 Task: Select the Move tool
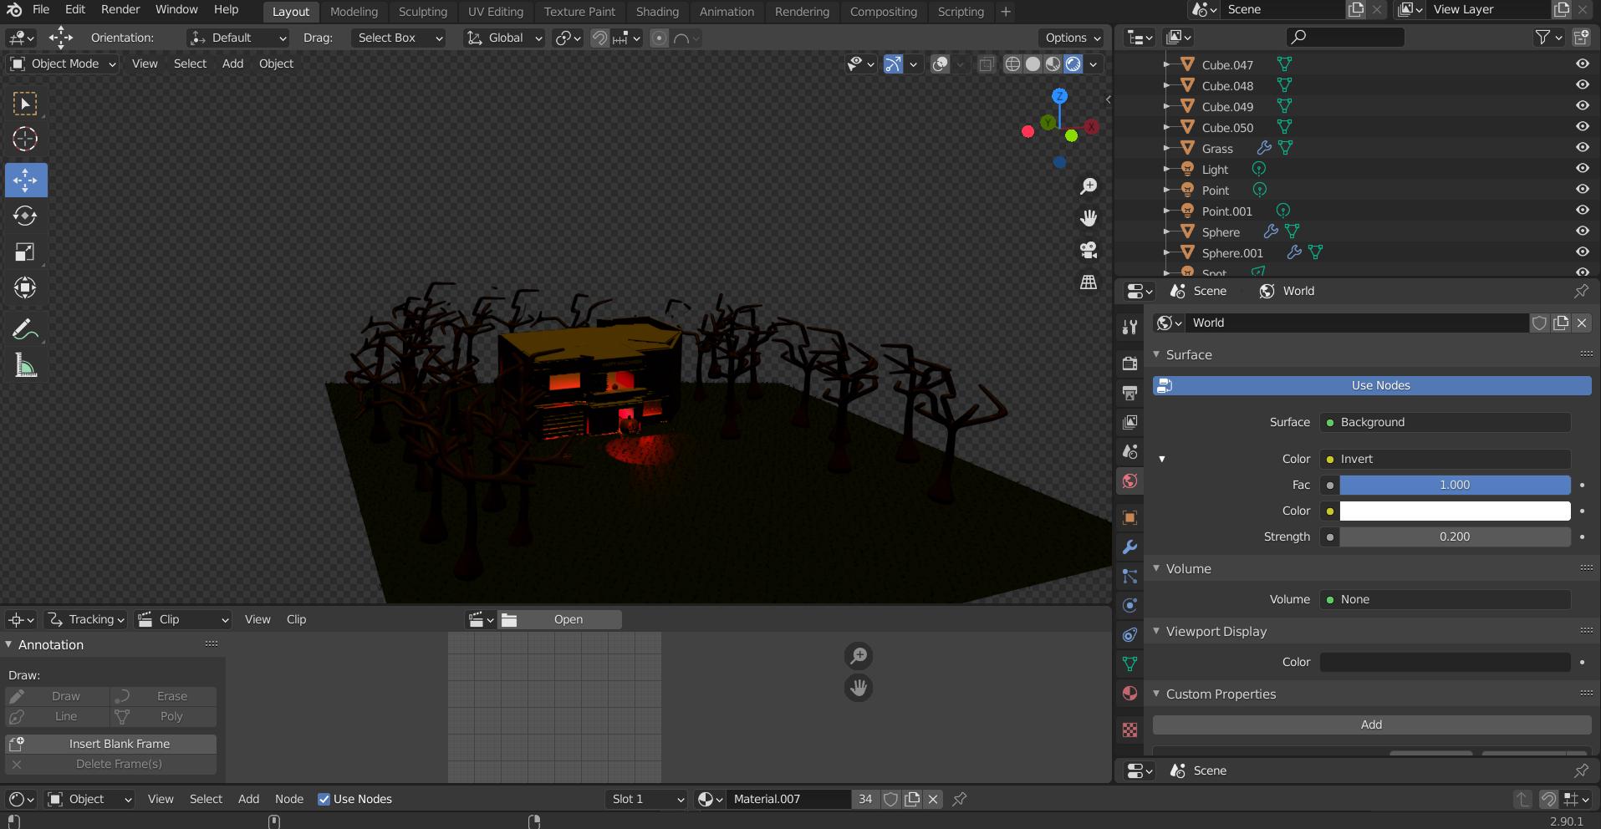coord(26,180)
